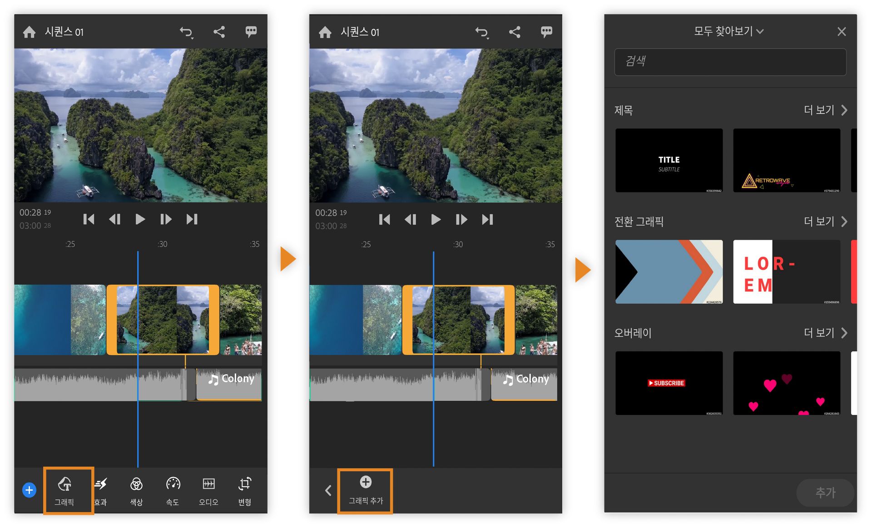Tap the 그래픽 추가 button

pyautogui.click(x=365, y=490)
